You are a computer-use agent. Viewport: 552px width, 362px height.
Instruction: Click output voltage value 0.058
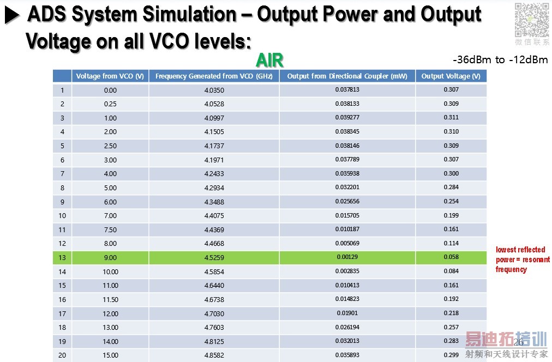pyautogui.click(x=451, y=257)
